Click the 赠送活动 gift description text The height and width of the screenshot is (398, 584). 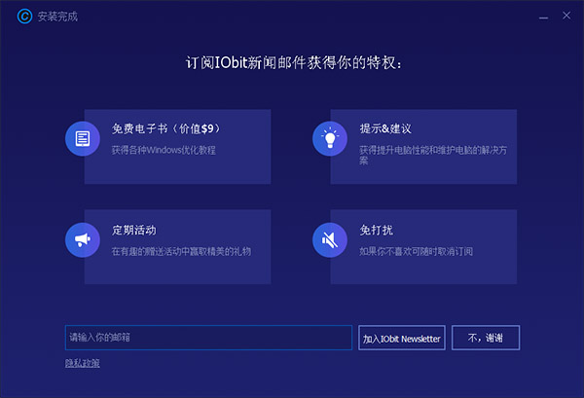click(x=180, y=251)
